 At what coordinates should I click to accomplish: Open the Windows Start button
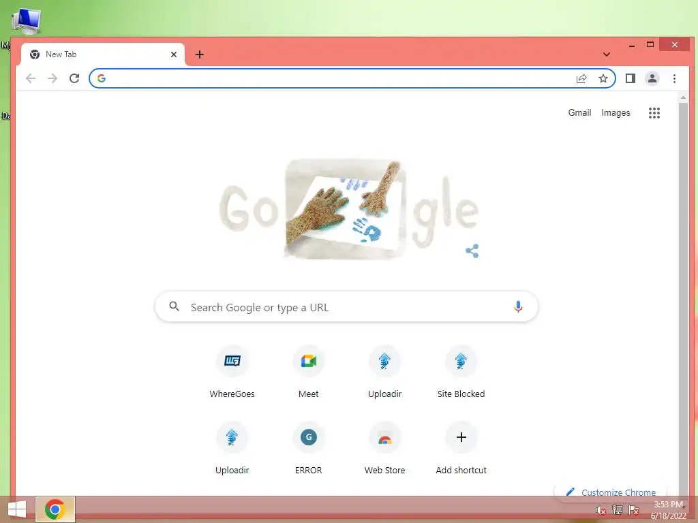click(17, 509)
